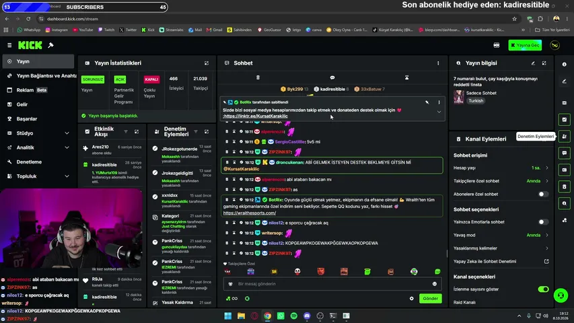Click the pin icon next to Kick logo
This screenshot has width=574, height=323.
tap(51, 45)
